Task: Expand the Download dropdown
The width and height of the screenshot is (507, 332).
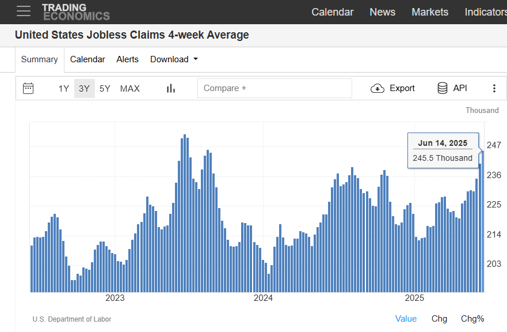Action: 174,59
